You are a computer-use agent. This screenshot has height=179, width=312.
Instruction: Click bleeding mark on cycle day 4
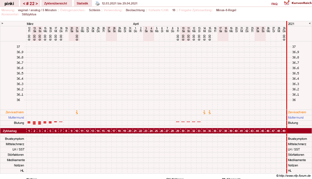pos(45,123)
